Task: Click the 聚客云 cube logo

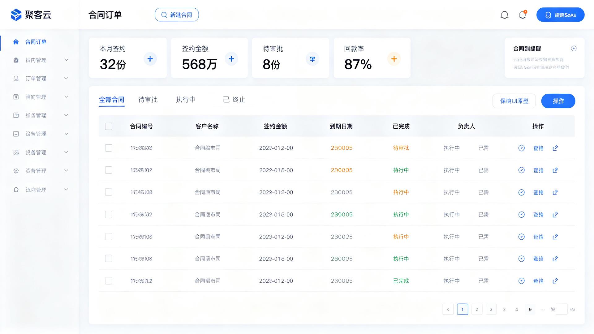Action: tap(16, 15)
